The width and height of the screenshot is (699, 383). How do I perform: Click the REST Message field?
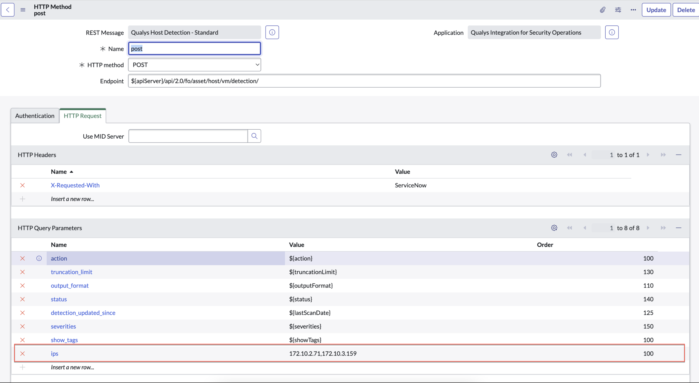194,32
